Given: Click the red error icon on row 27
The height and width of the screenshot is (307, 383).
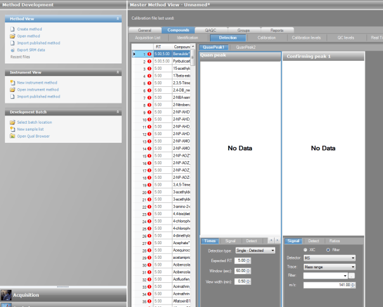Looking at the screenshot, I should 149,243.
